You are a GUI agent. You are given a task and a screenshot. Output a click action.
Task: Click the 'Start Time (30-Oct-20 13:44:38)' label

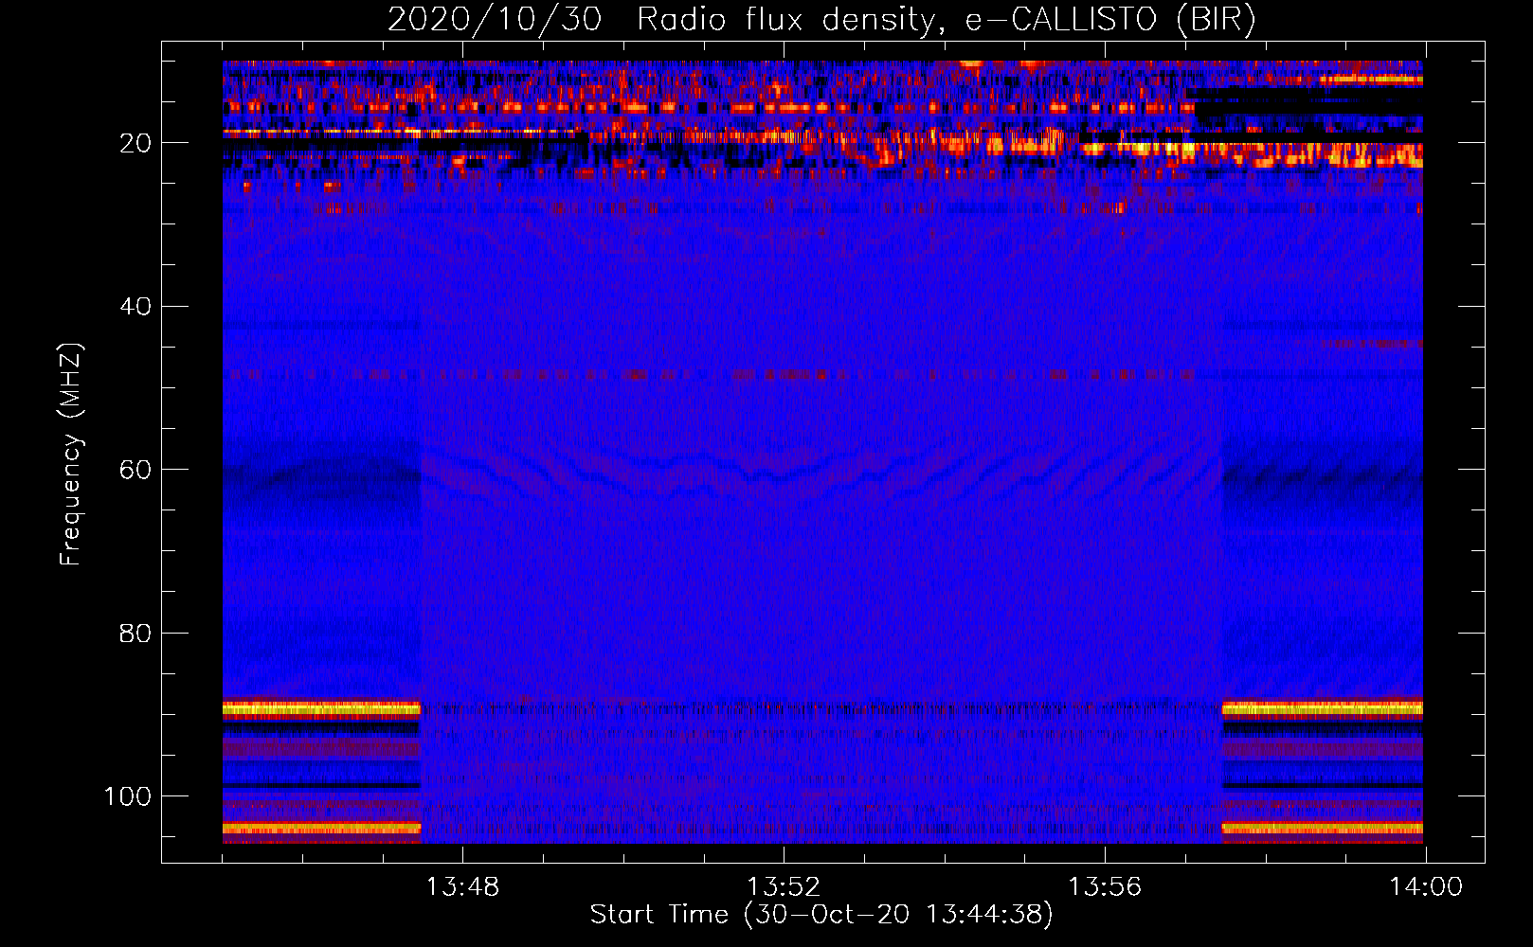coord(821,915)
